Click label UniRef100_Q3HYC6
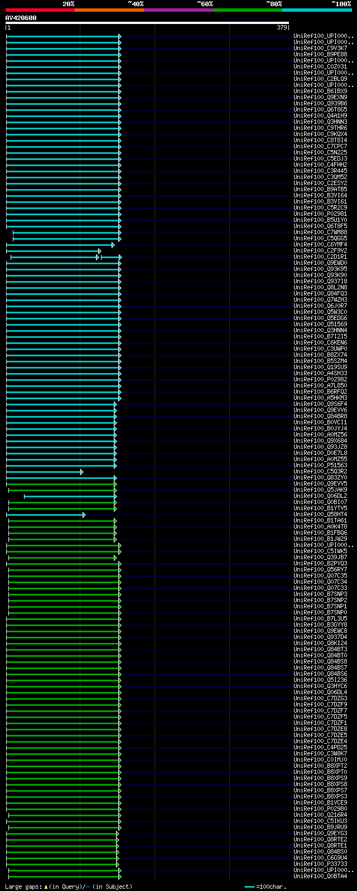 point(320,686)
